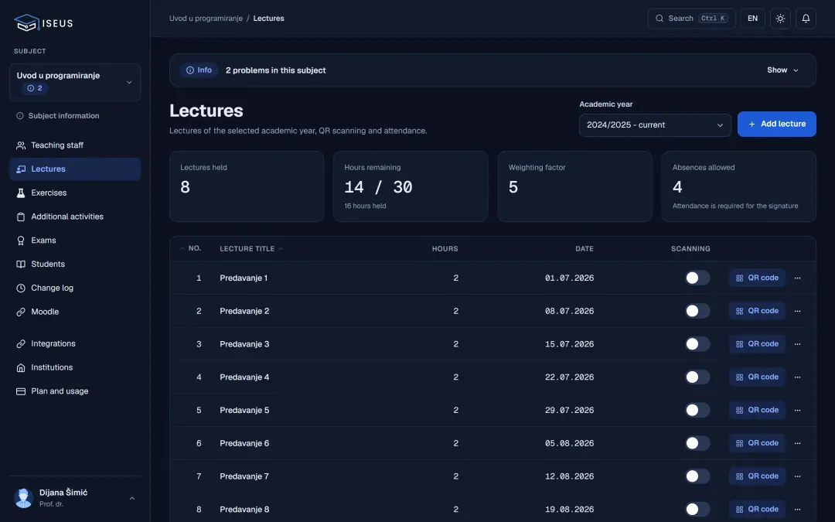This screenshot has width=835, height=522.
Task: Enable scanning for Predavanje 1
Action: pos(697,278)
